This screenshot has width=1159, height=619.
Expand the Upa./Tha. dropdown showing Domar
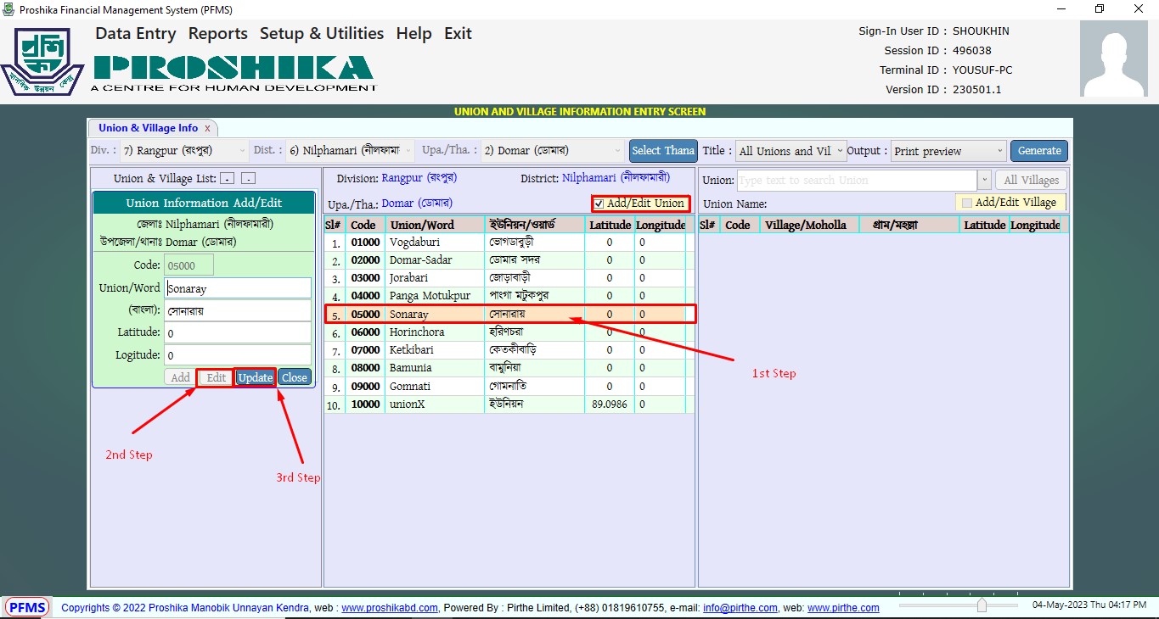[553, 151]
